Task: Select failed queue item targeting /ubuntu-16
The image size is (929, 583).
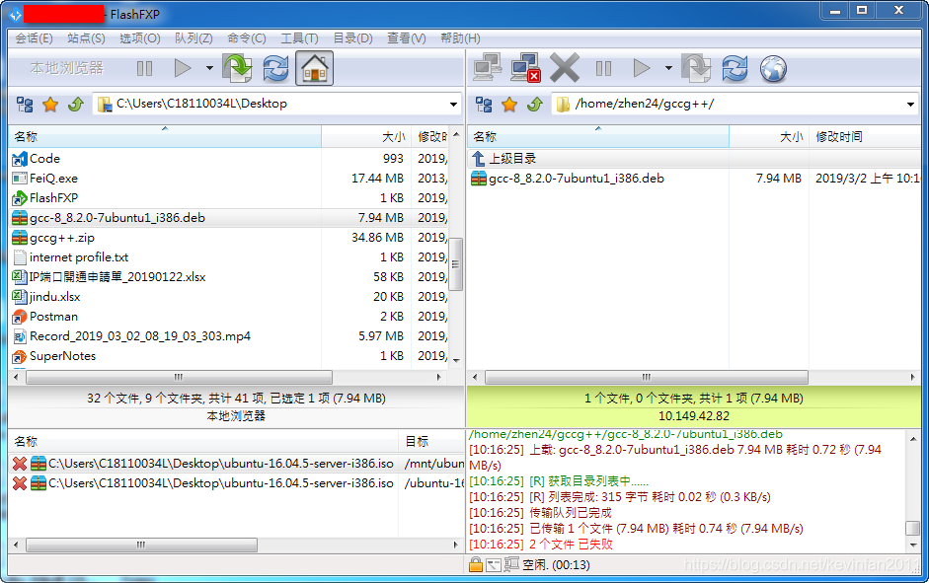Action: click(x=237, y=483)
